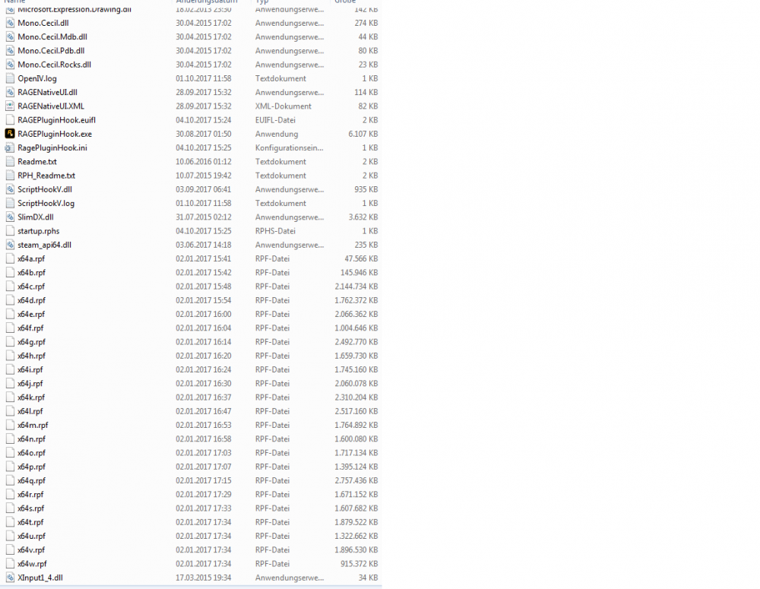Click the date 03.09.2017 06:41

pos(204,189)
